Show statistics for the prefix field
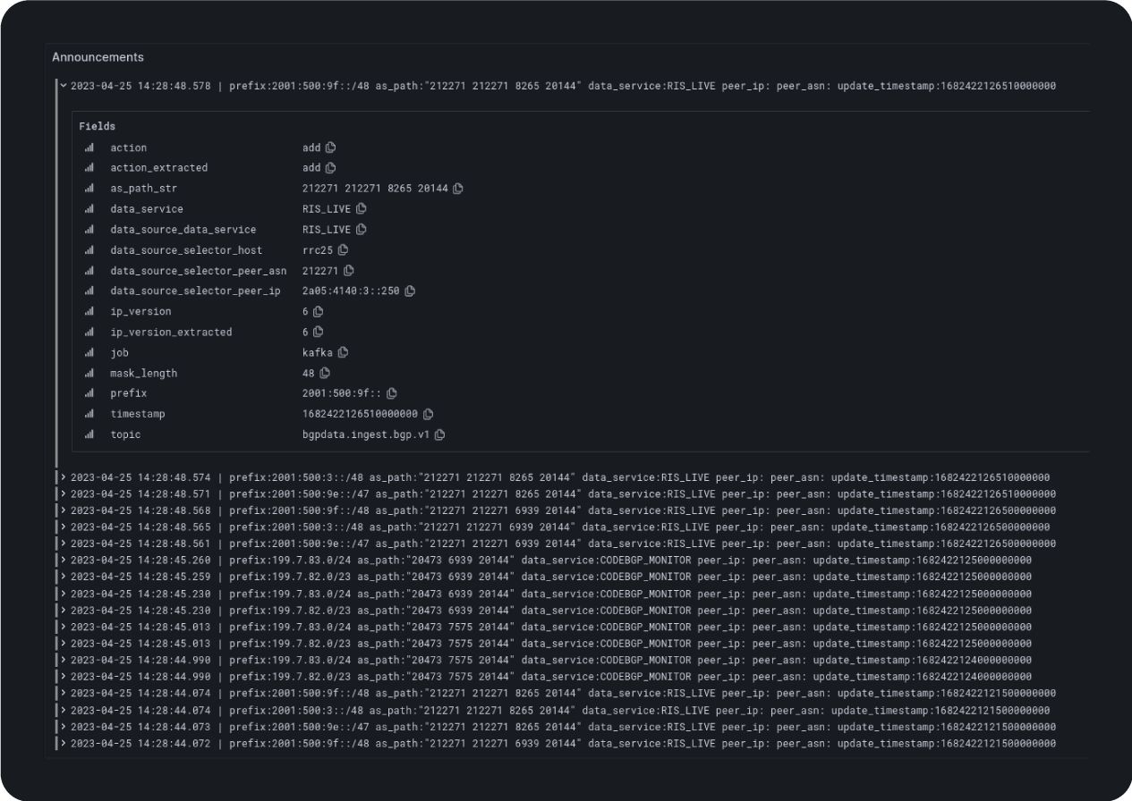Viewport: 1132px width, 801px height. coord(89,393)
